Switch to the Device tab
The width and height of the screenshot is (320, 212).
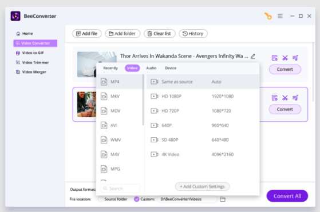(x=171, y=68)
